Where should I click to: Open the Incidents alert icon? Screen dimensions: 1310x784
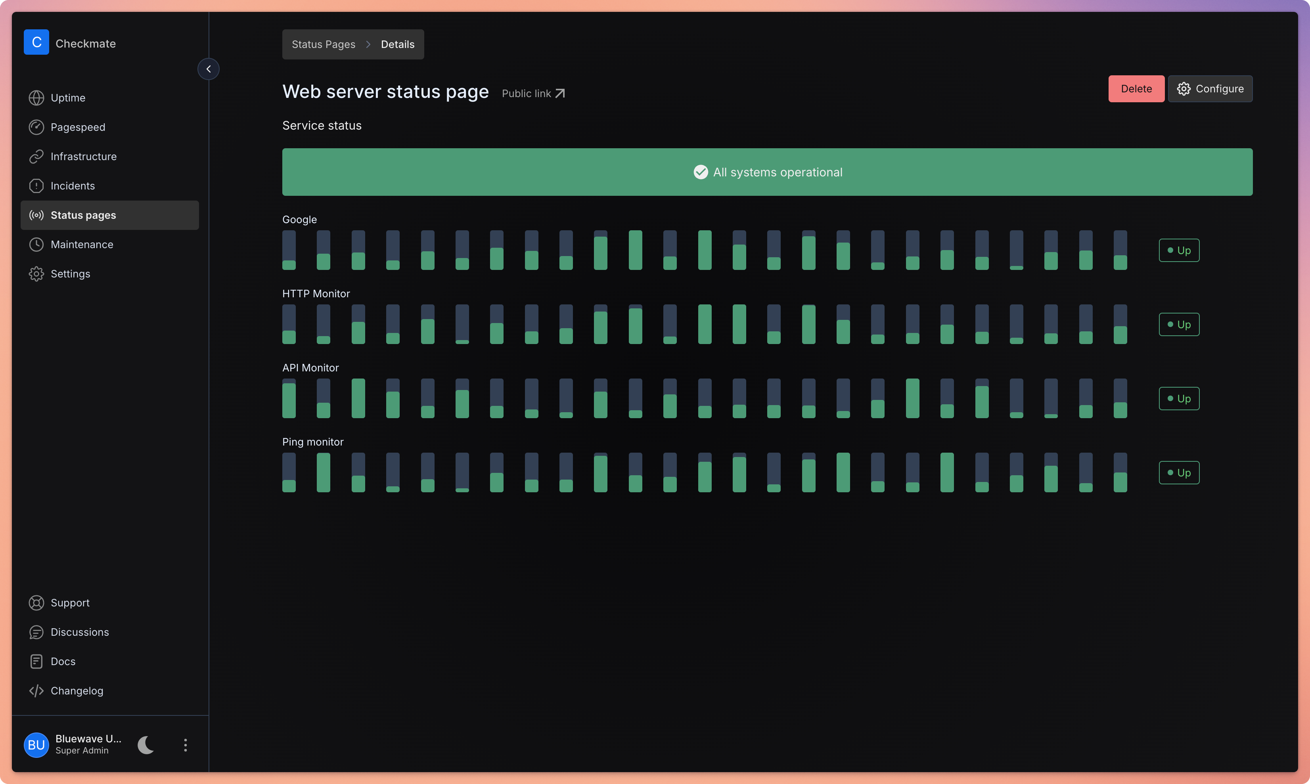[36, 186]
